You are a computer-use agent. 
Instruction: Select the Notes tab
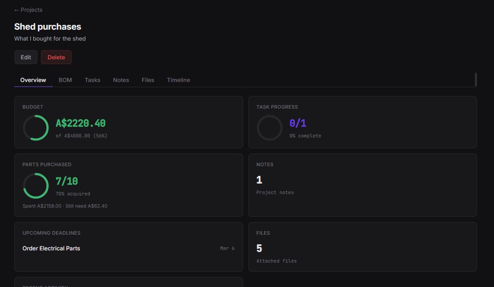(121, 80)
